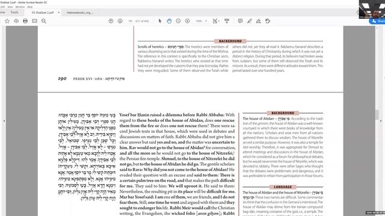Click page number 190 footer
The image size is (385, 216).
pos(62,79)
